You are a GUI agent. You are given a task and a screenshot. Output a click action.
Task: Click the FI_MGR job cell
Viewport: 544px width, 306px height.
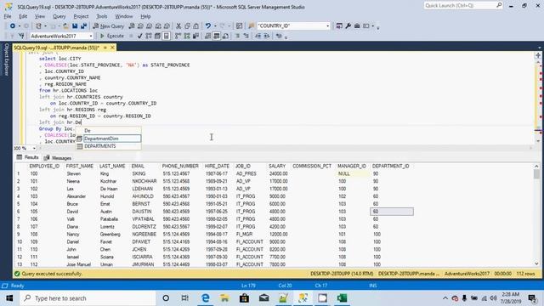tap(246, 235)
